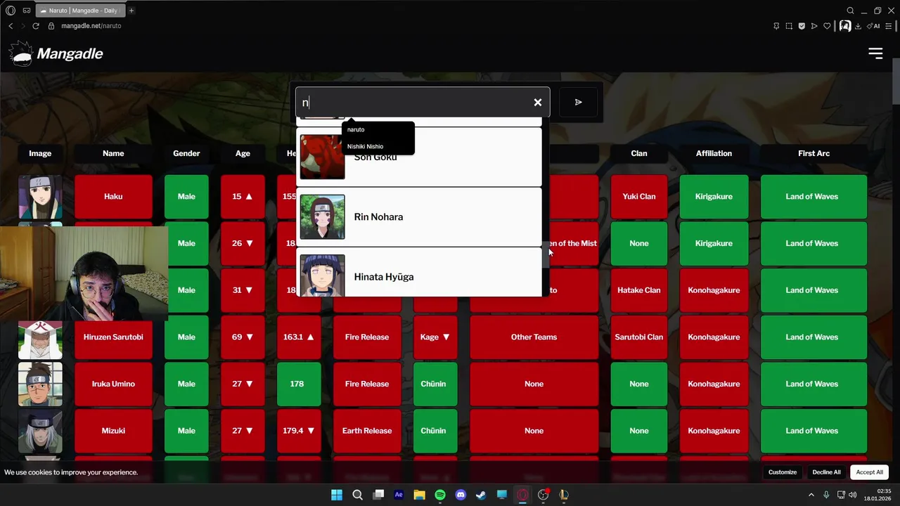Reload the current page

(x=36, y=26)
